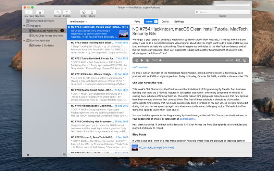This screenshot has height=171, width=274.
Task: Reload the feed with Reload icon
Action: click(58, 12)
